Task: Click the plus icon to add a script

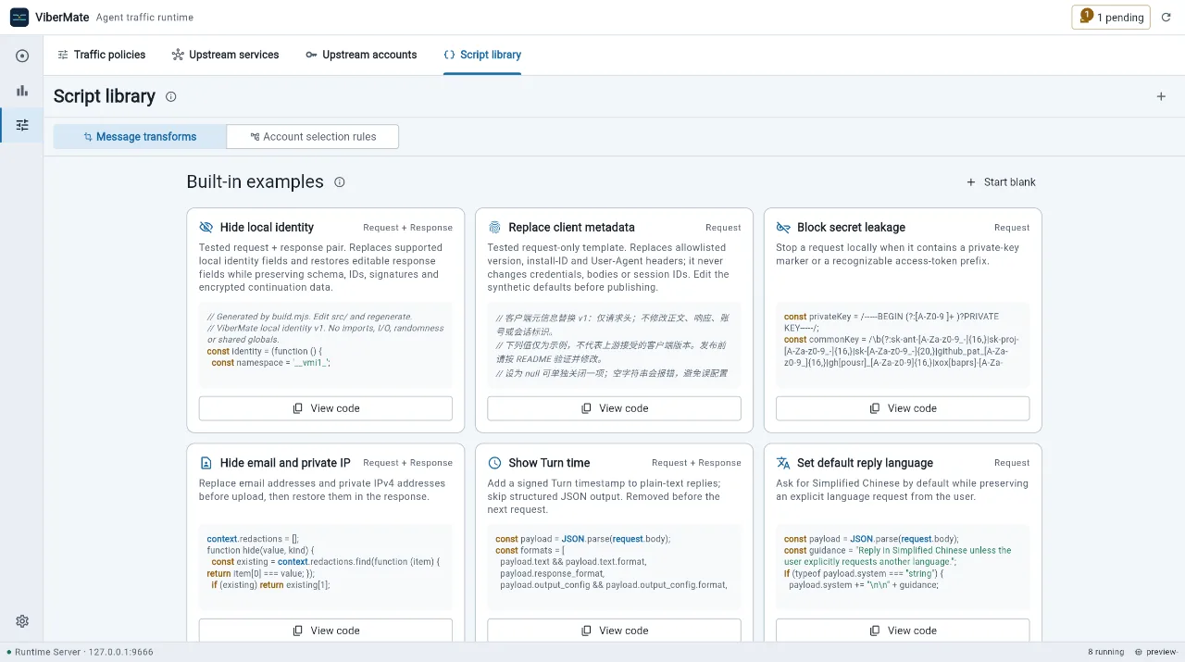Action: coord(1161,96)
